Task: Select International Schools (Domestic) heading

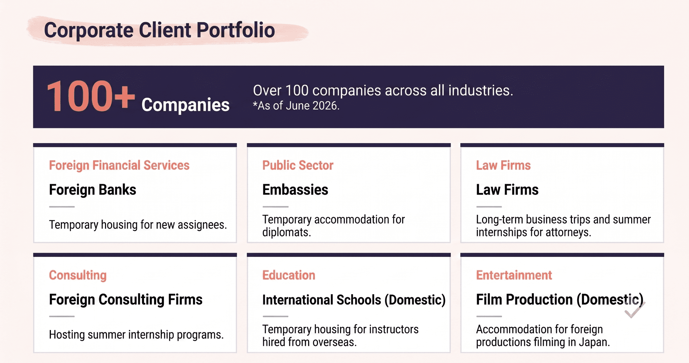Action: [354, 300]
